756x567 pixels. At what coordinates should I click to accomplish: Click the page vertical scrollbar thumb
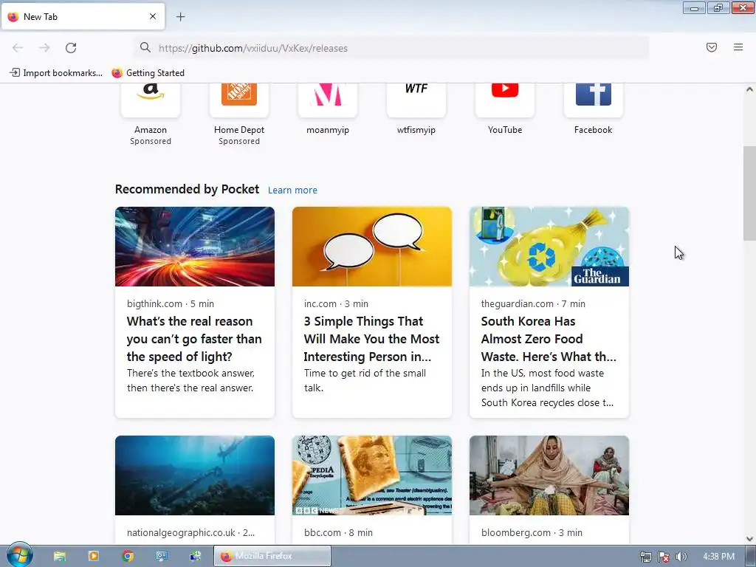[x=749, y=193]
